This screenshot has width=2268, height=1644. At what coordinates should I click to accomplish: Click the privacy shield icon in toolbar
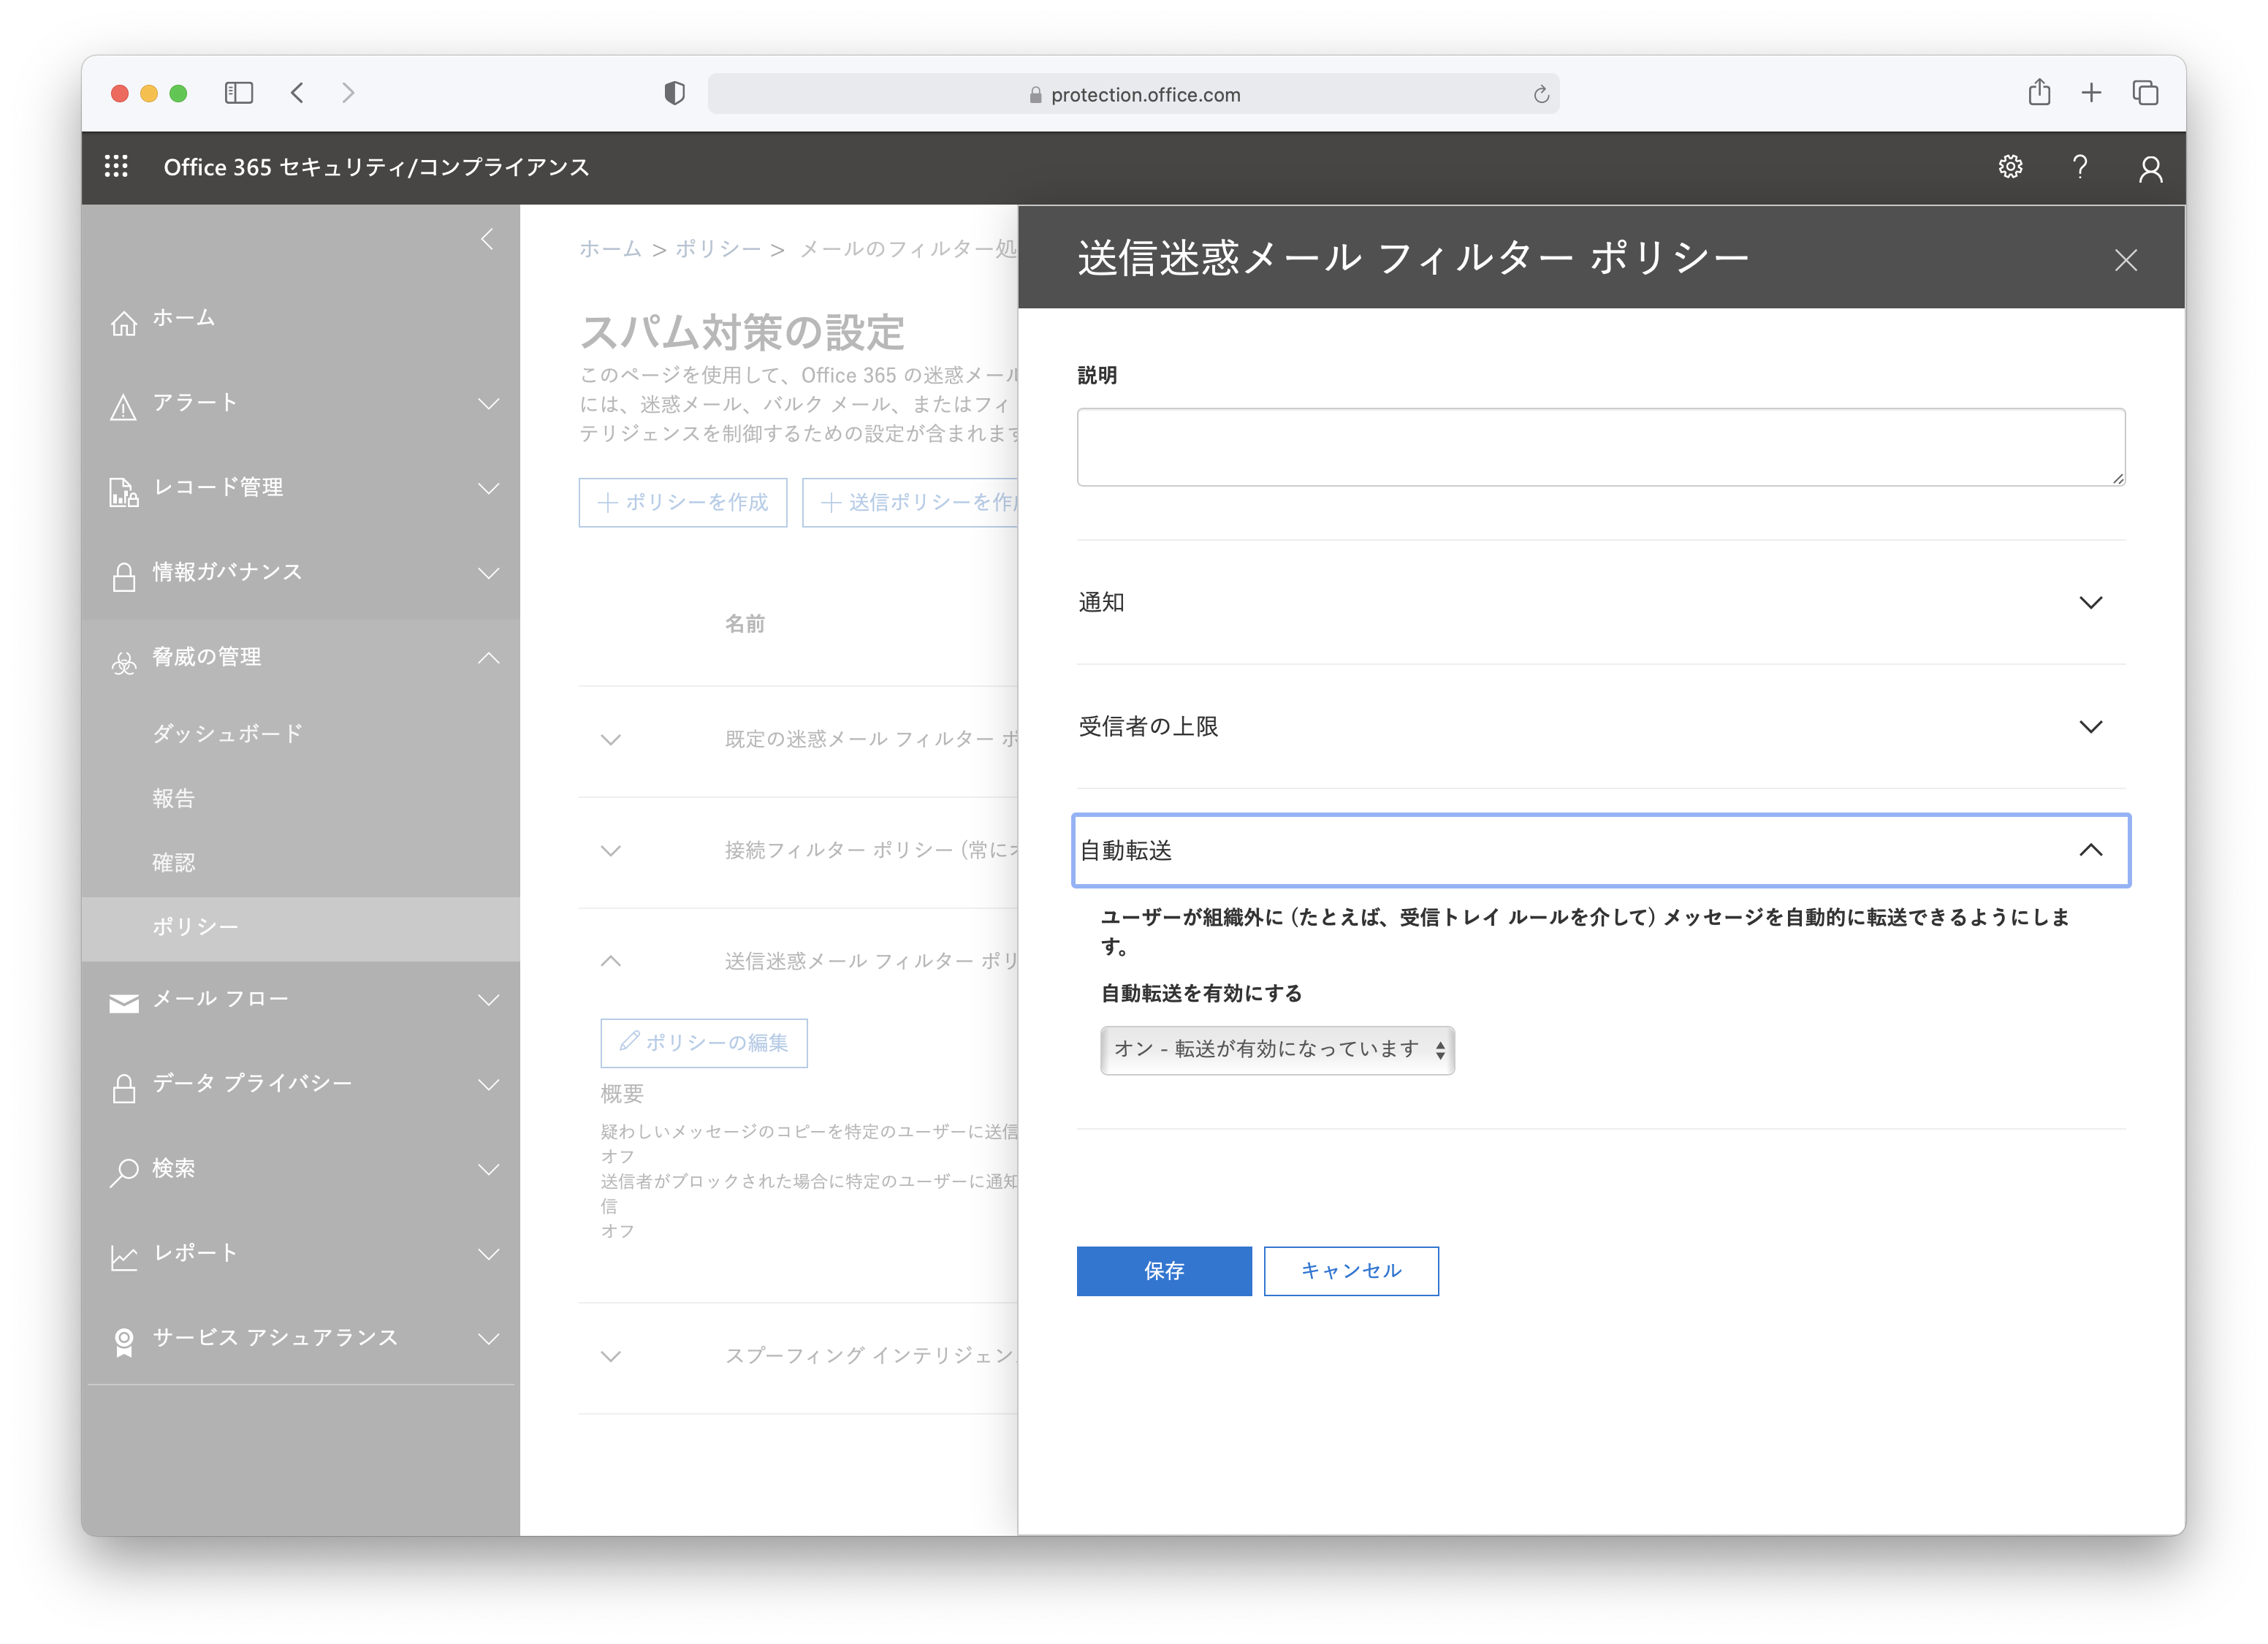coord(674,94)
